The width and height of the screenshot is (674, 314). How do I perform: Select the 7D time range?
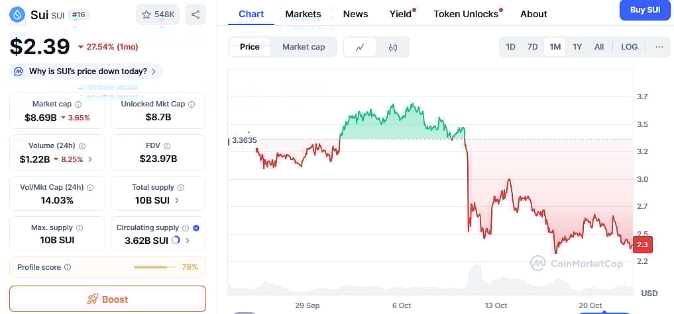pyautogui.click(x=532, y=47)
